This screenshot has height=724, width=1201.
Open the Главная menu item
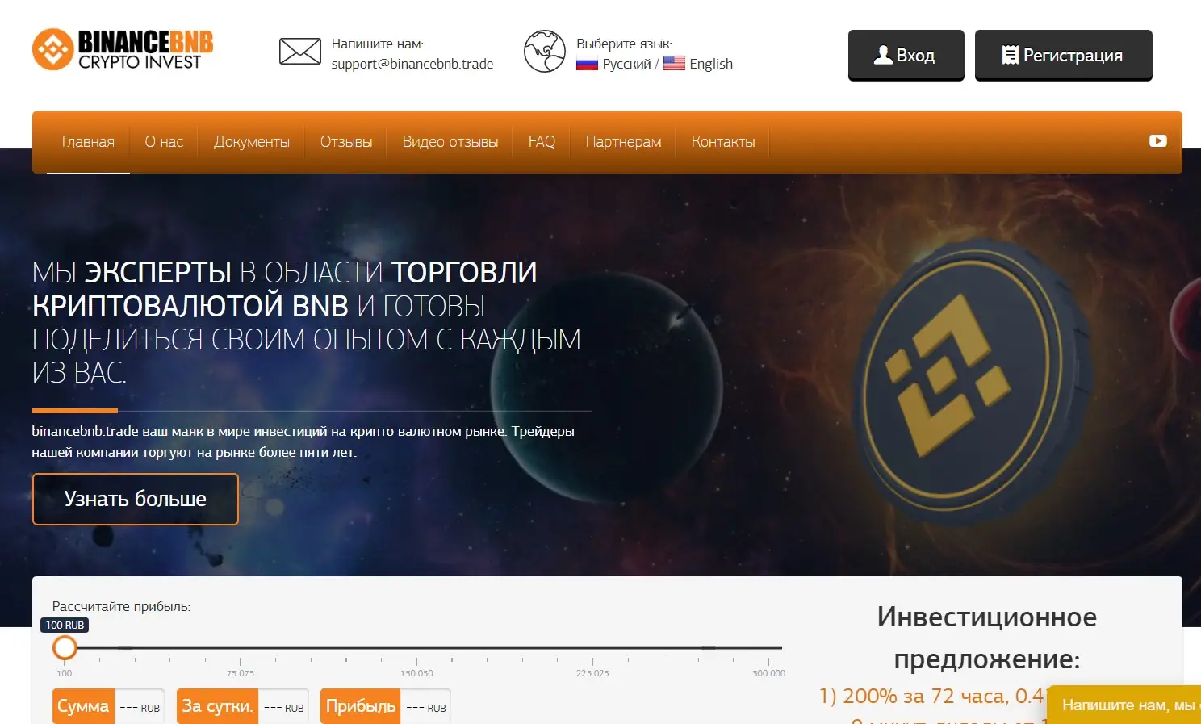88,142
